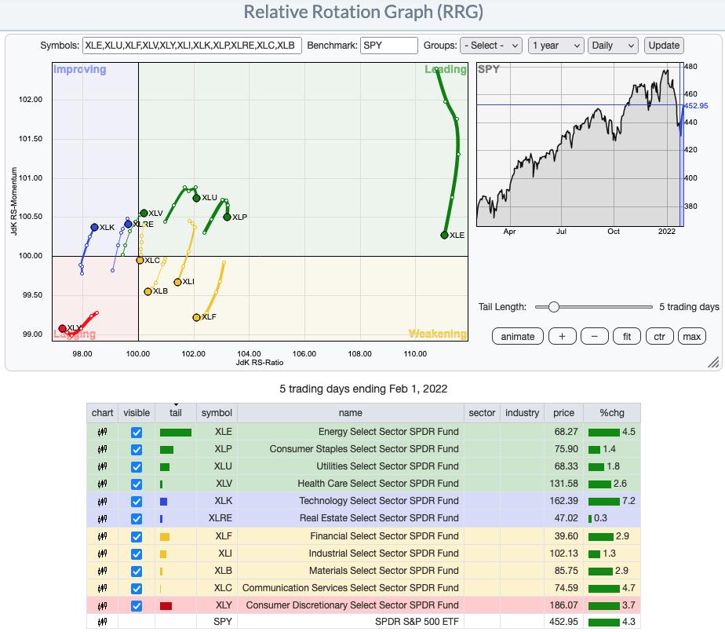Image resolution: width=725 pixels, height=632 pixels.
Task: Sort table by symbol column header
Action: click(217, 413)
